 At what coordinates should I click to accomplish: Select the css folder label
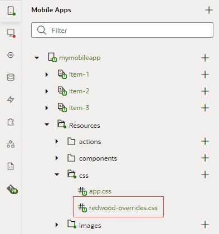(x=84, y=176)
